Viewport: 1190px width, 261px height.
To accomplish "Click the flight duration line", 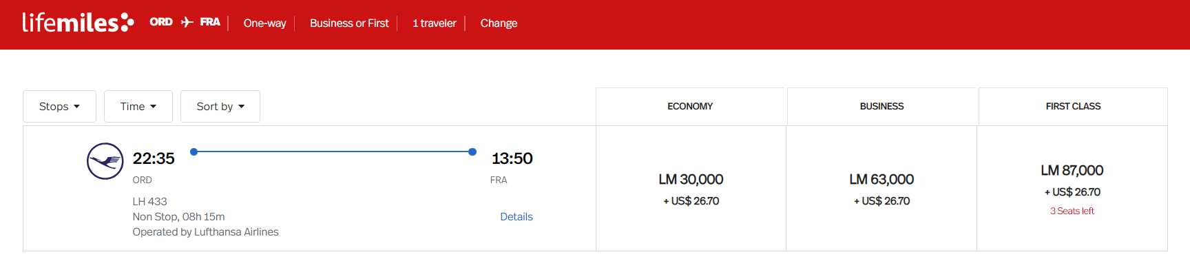I will tap(333, 152).
